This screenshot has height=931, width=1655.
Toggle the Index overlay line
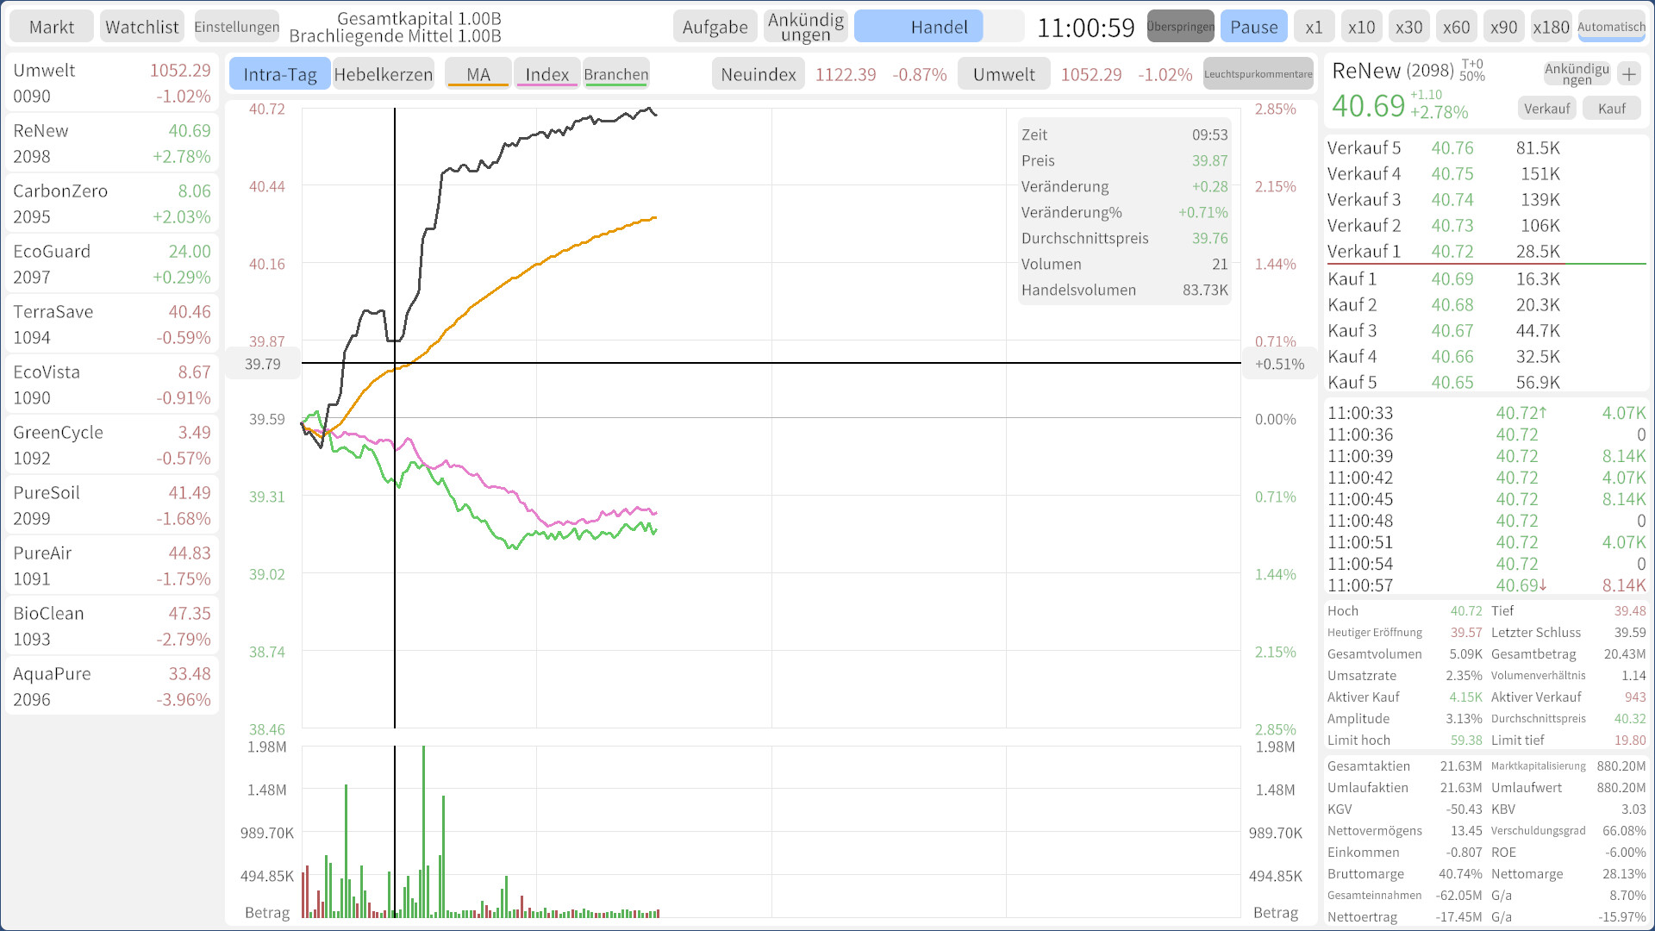click(546, 74)
